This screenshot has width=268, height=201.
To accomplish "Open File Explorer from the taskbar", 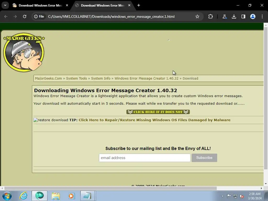I will pos(56,196).
